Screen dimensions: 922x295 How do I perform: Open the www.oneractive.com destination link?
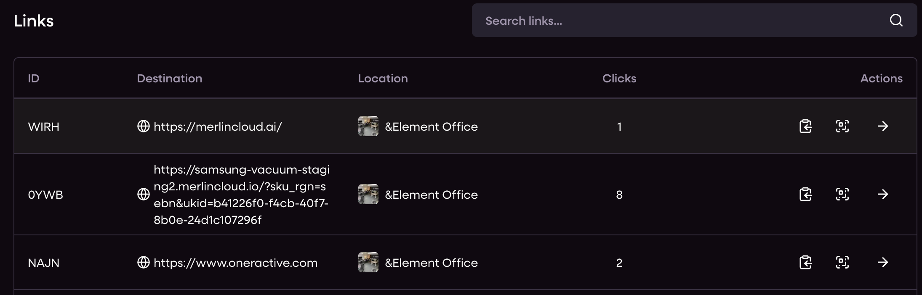(x=235, y=263)
